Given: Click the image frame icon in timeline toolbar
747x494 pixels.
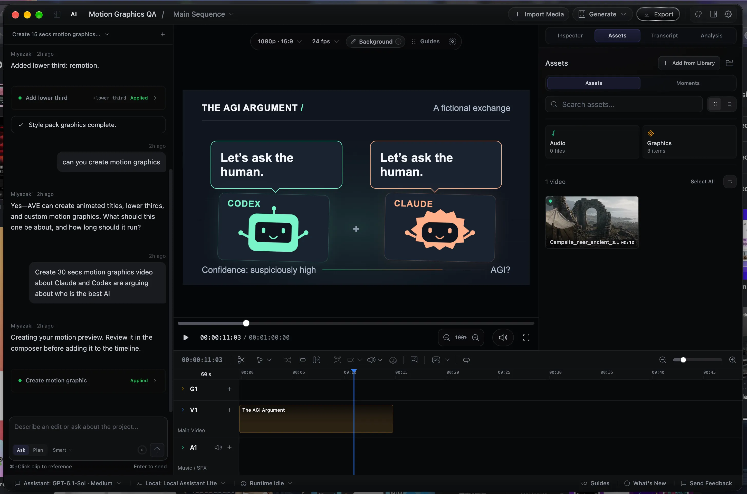Looking at the screenshot, I should pos(414,360).
